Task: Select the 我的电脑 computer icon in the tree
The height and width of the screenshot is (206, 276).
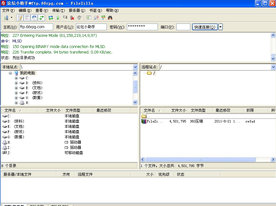Action: point(16,73)
